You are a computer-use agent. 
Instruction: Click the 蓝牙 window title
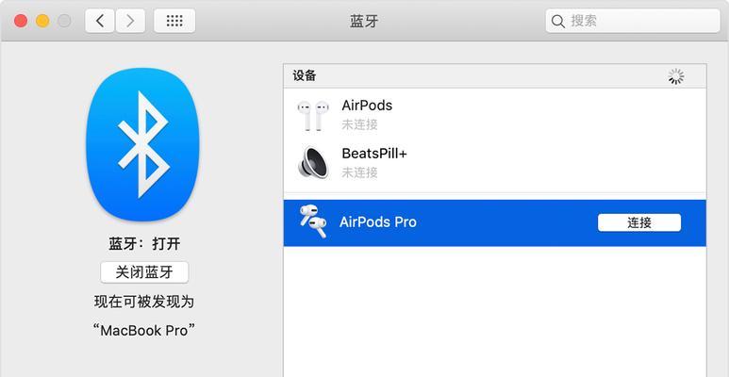(364, 21)
